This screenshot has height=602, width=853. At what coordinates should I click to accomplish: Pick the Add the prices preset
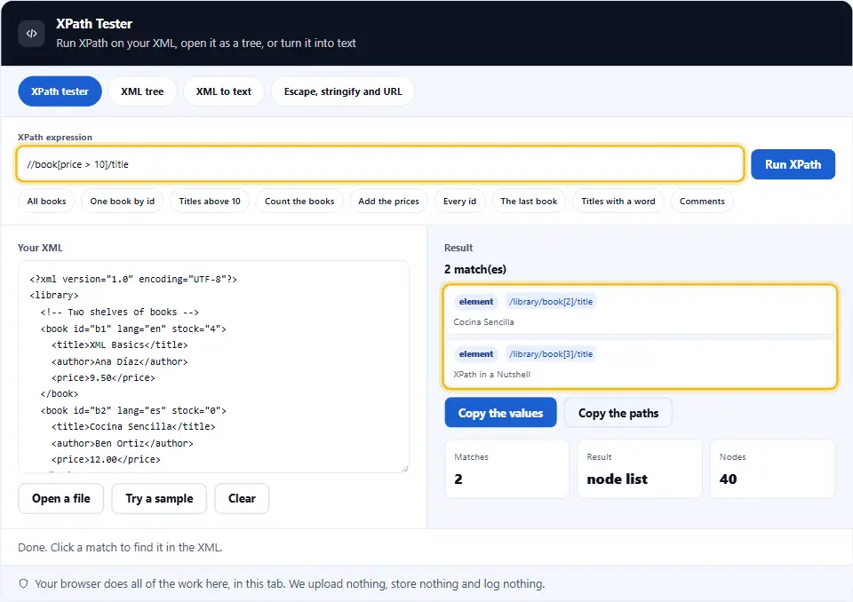tap(388, 202)
